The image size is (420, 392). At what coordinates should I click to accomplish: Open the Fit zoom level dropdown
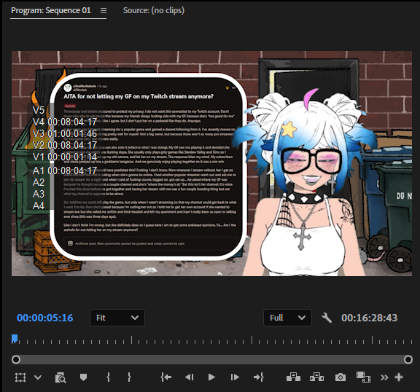click(117, 318)
